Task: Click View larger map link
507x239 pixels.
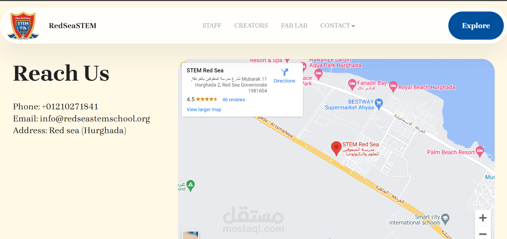Action: click(204, 110)
